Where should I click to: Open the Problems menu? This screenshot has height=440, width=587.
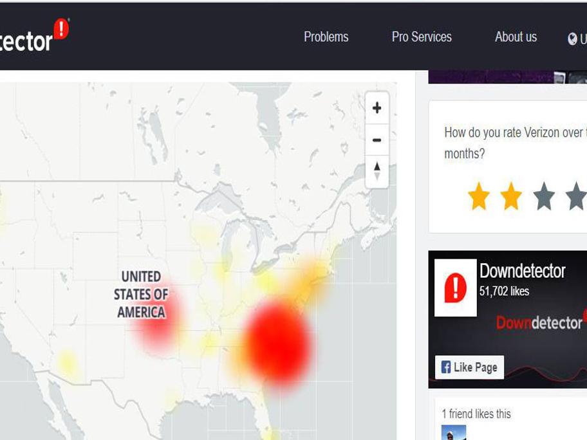click(326, 37)
